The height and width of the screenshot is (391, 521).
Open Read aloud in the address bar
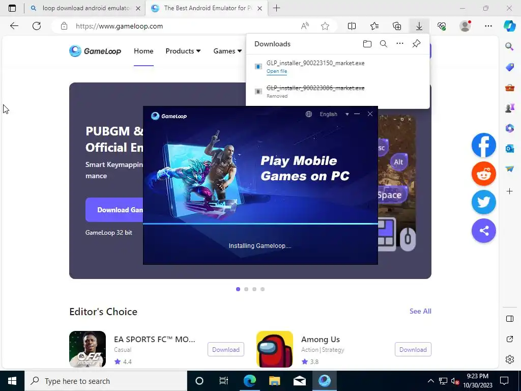(305, 26)
